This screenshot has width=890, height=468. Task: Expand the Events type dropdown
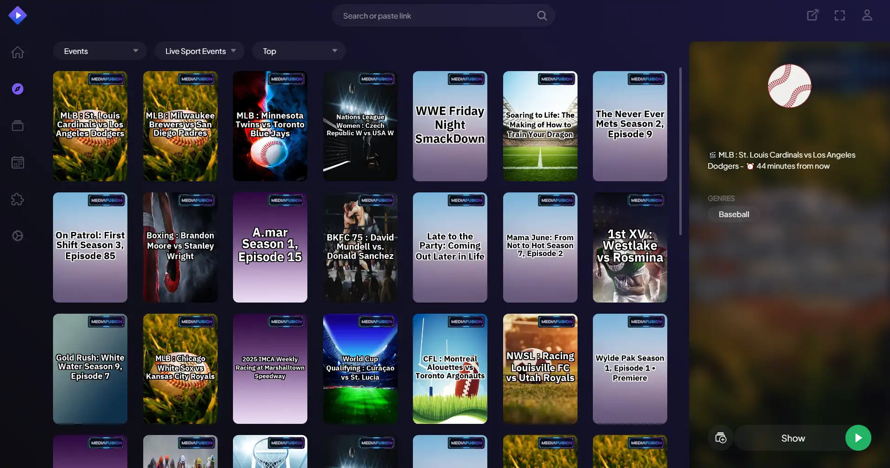point(100,51)
